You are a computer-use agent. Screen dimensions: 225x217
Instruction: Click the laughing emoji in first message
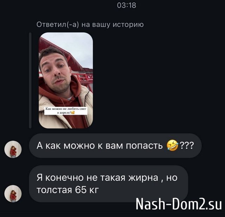click(172, 146)
